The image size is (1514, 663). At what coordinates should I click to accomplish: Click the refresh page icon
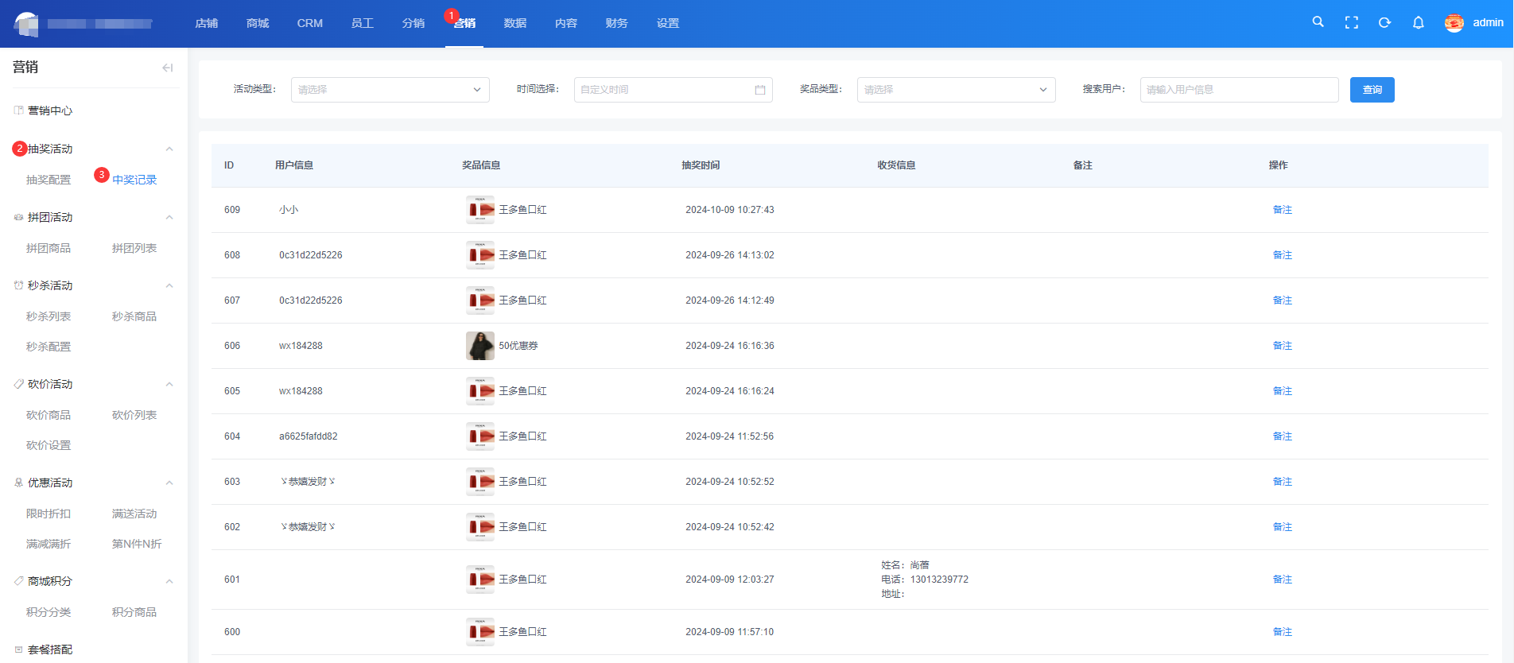click(x=1384, y=22)
